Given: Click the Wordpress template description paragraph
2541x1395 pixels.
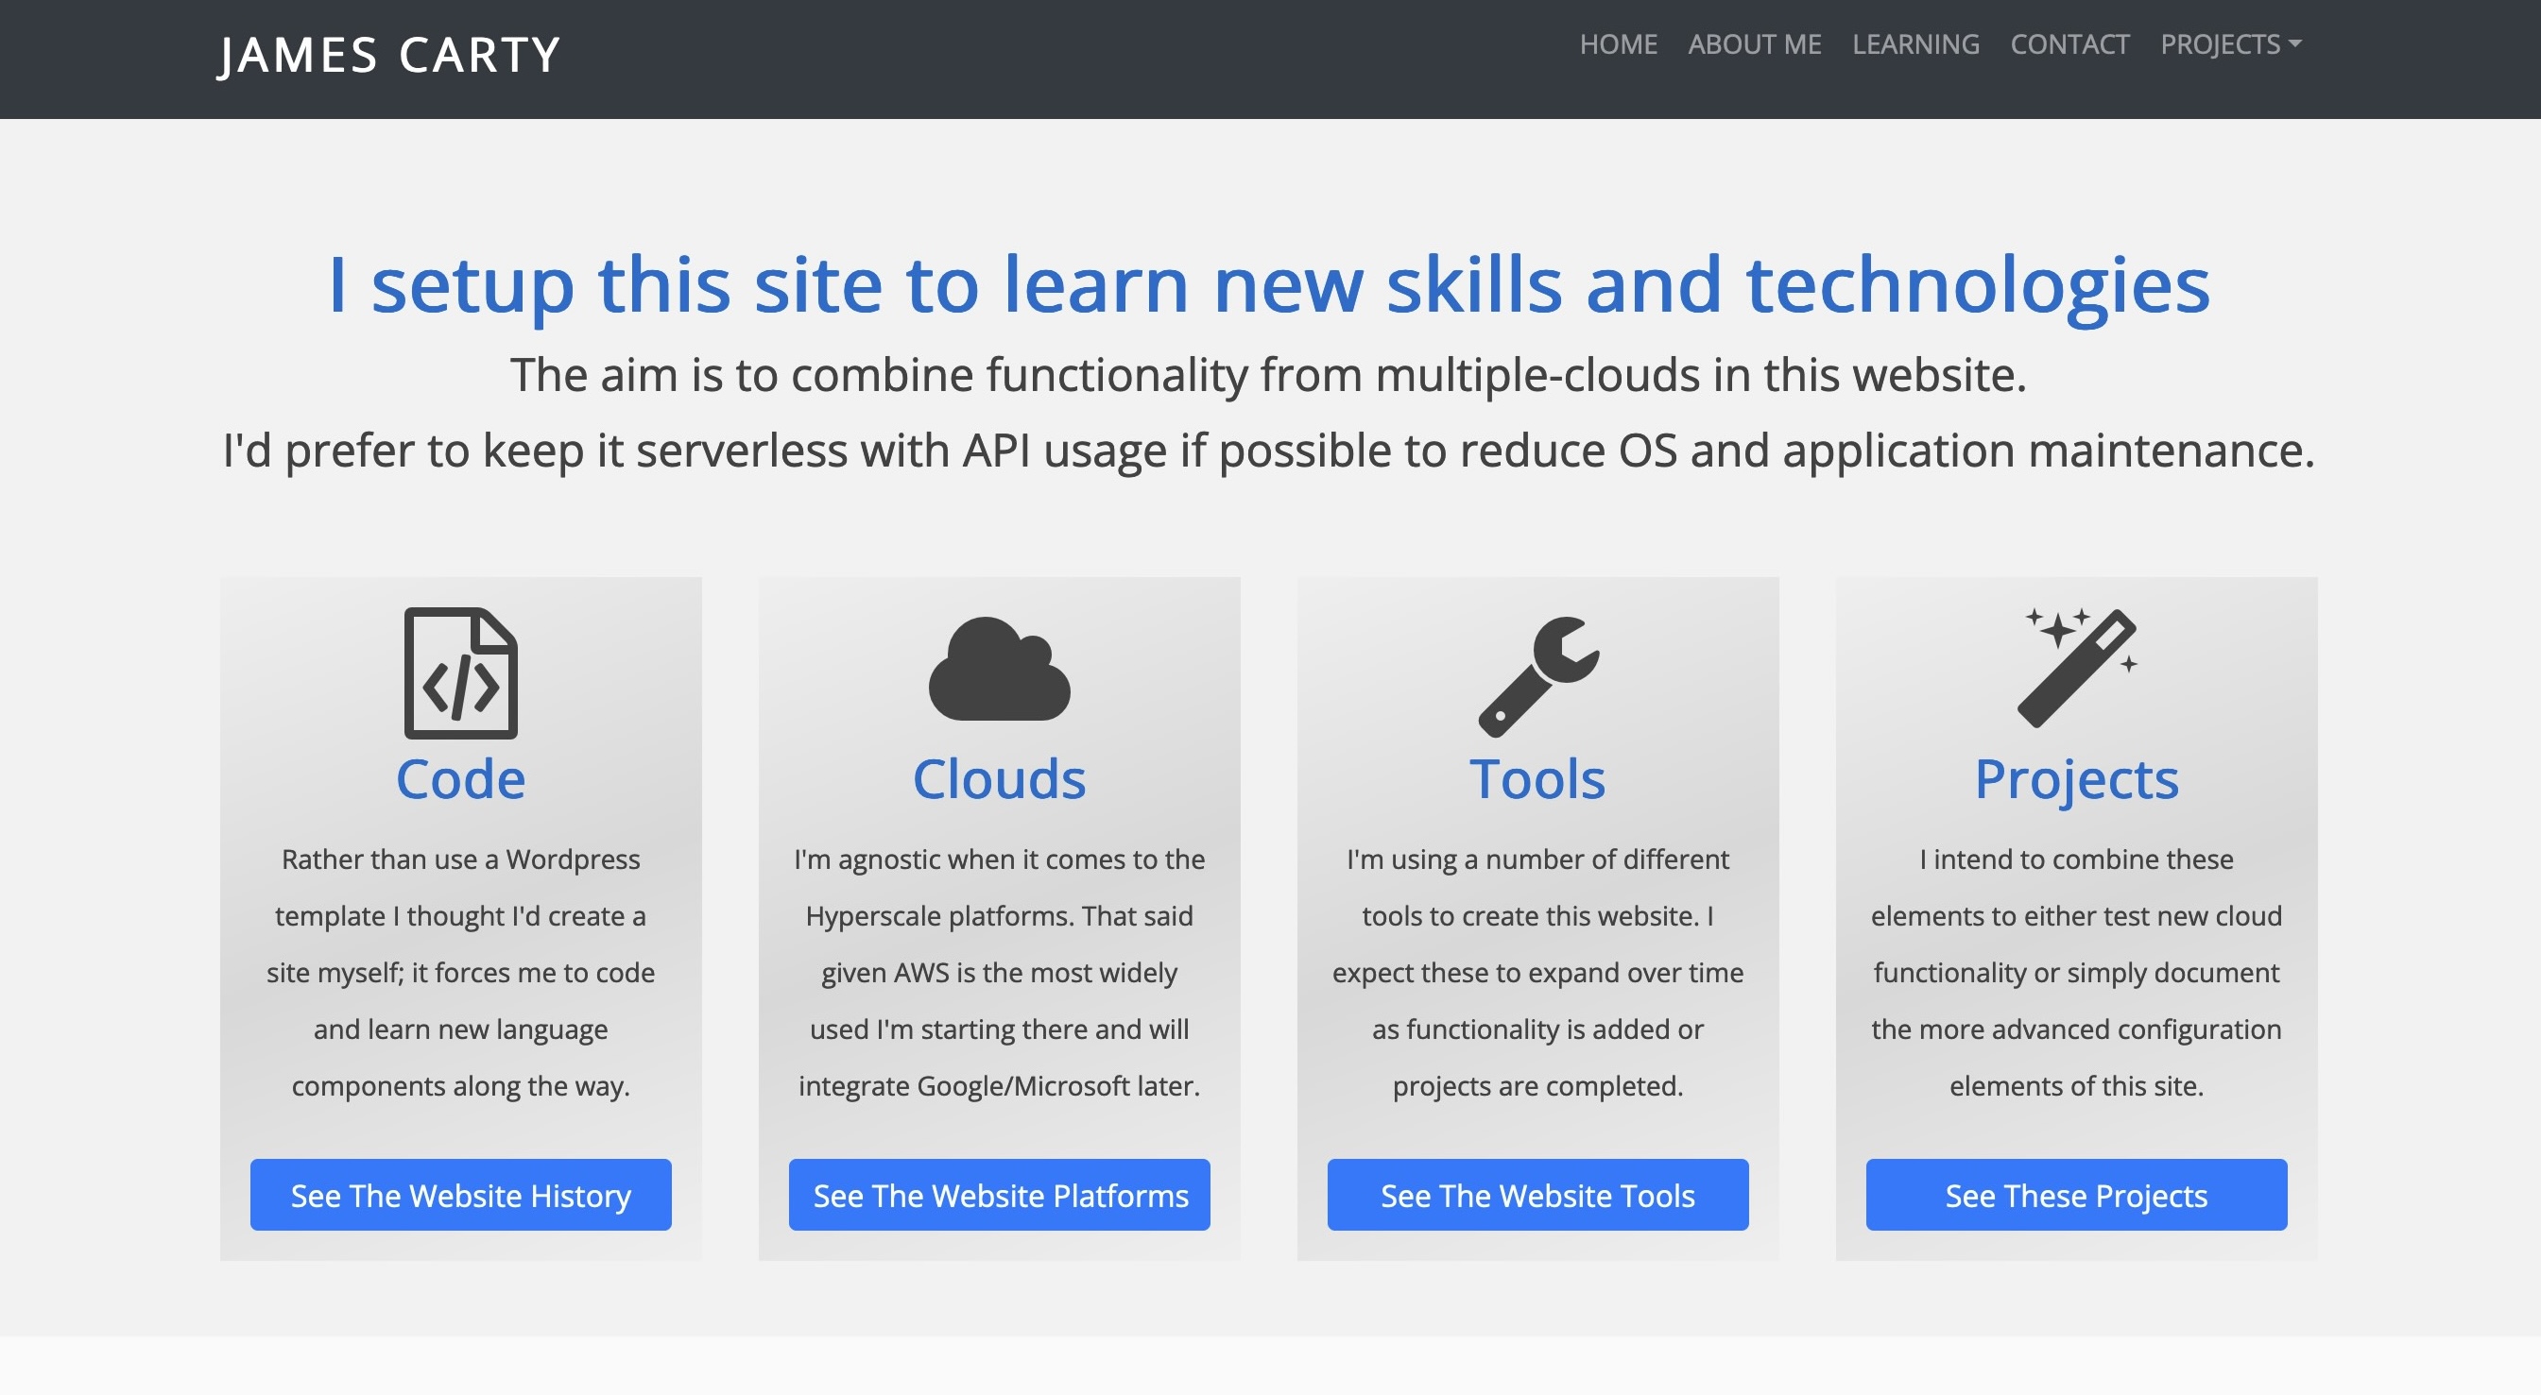Looking at the screenshot, I should tap(460, 972).
